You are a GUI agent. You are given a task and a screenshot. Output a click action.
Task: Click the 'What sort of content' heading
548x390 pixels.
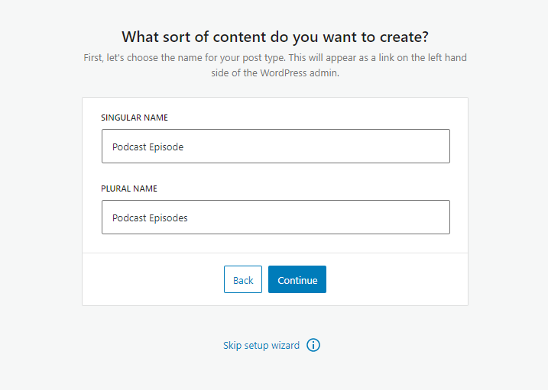[x=274, y=37]
